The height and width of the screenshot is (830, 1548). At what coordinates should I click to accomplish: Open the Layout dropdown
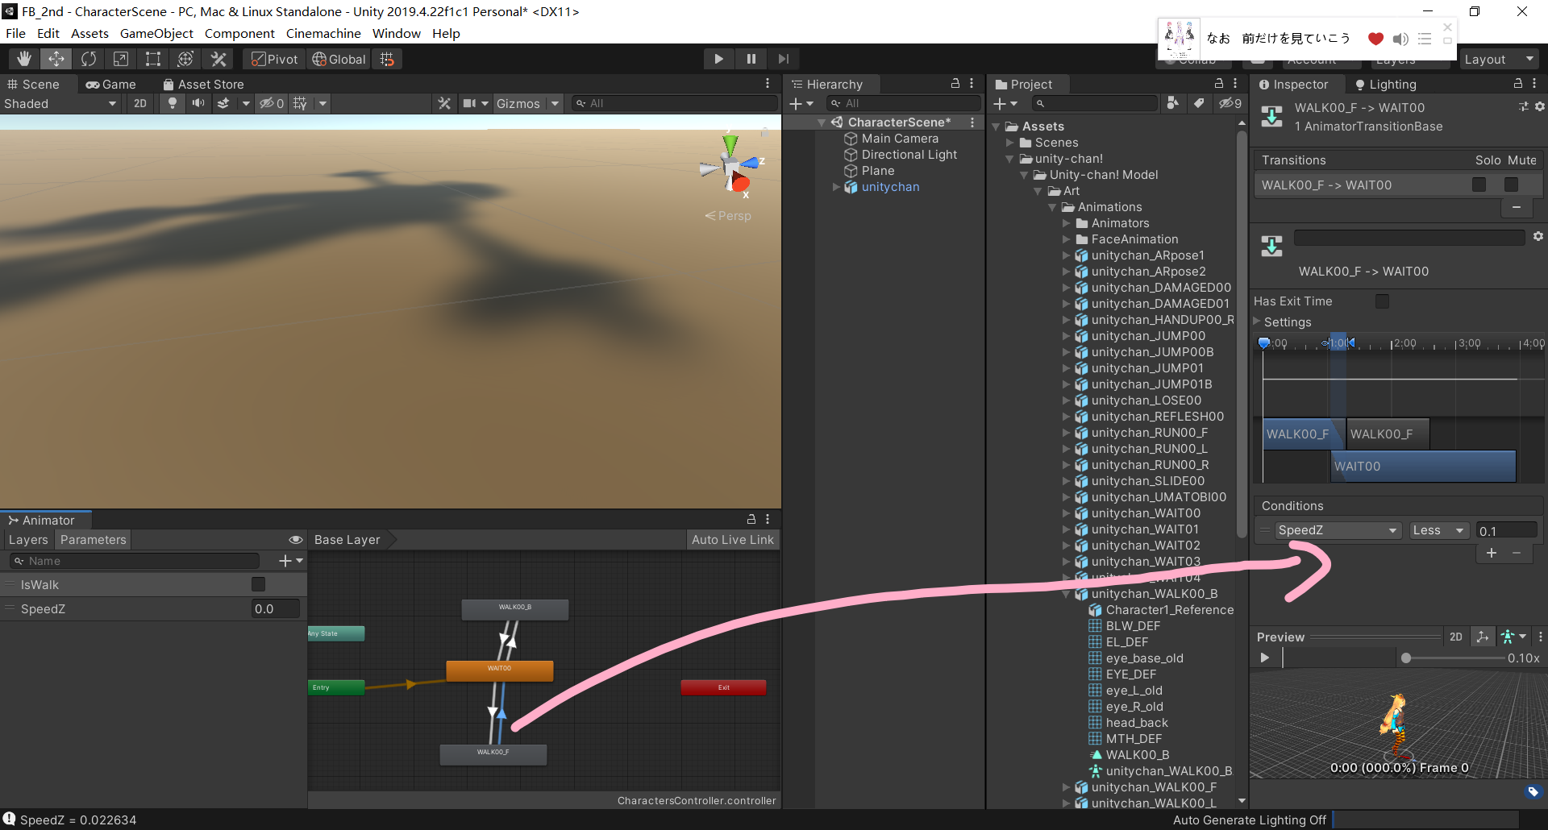1499,59
